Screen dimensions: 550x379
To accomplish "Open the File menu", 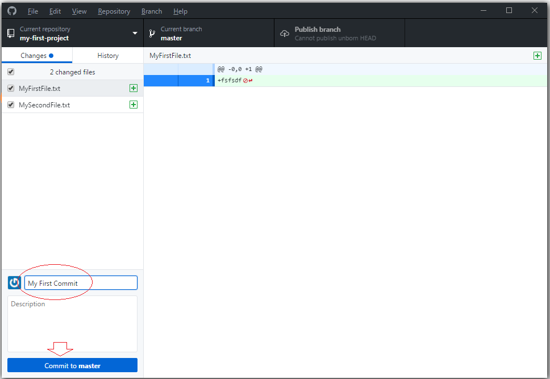I will (x=32, y=11).
